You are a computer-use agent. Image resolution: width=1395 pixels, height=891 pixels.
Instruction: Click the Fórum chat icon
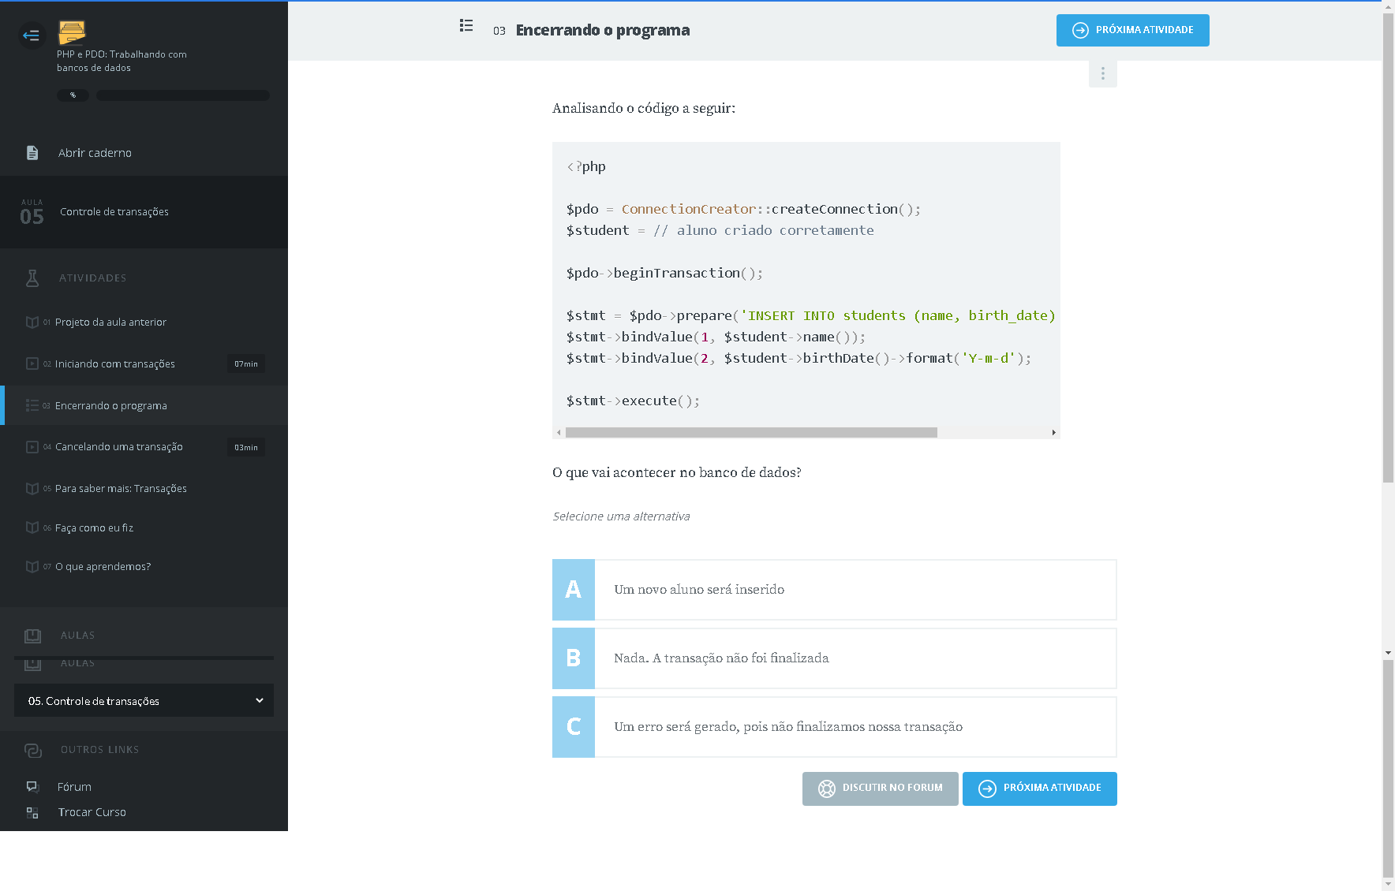(x=32, y=787)
